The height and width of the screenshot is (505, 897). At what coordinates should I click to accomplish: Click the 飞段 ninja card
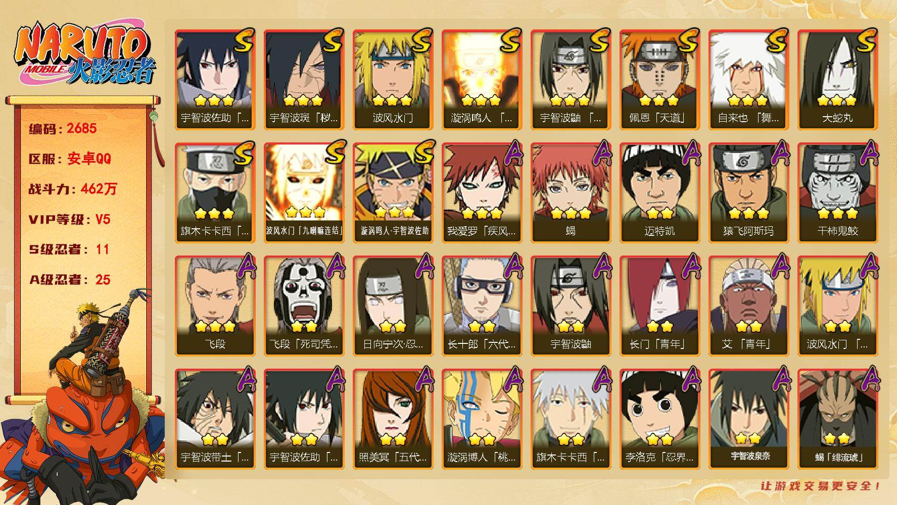(x=215, y=306)
